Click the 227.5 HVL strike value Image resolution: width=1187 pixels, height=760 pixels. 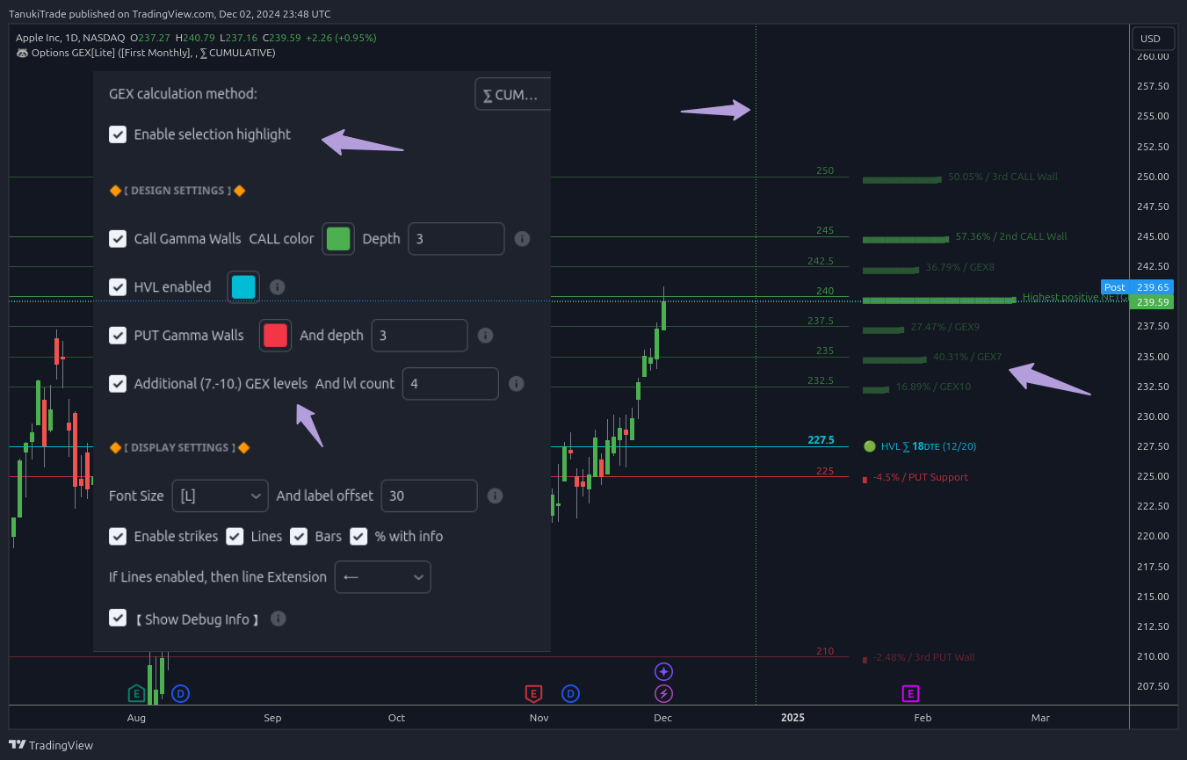821,440
